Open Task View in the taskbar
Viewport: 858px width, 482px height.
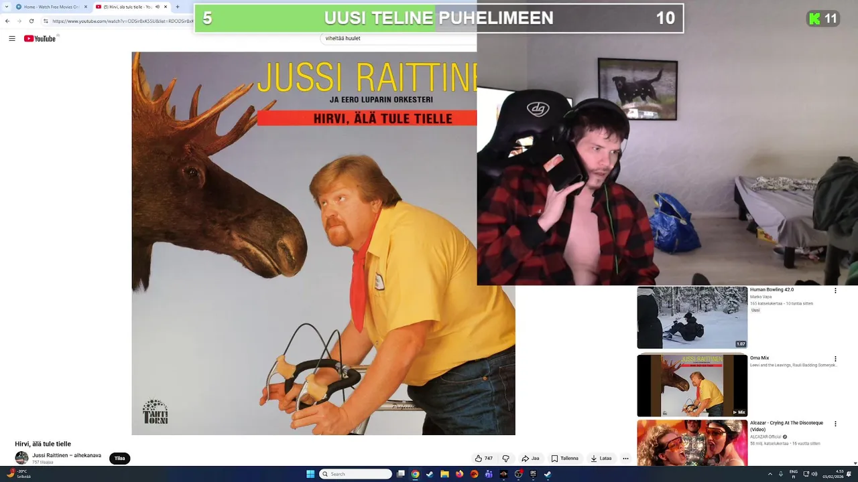pyautogui.click(x=401, y=474)
